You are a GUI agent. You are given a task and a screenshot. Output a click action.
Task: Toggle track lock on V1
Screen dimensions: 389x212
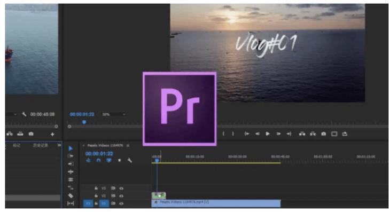pos(96,203)
